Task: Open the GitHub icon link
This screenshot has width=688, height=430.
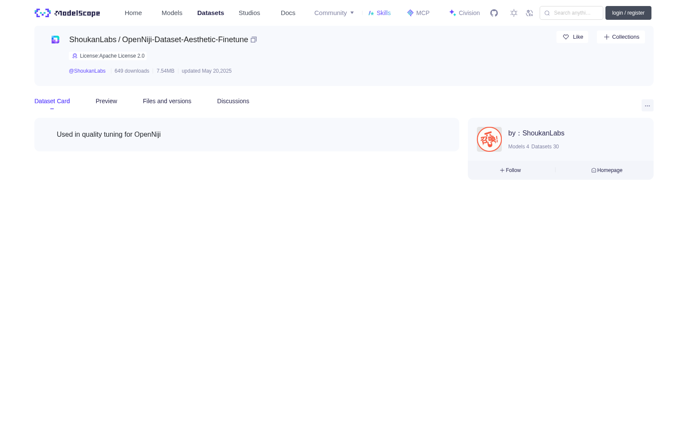Action: [494, 13]
